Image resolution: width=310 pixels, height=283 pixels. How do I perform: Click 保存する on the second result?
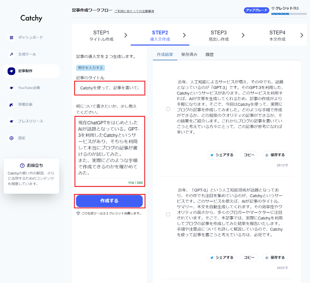[275, 258]
